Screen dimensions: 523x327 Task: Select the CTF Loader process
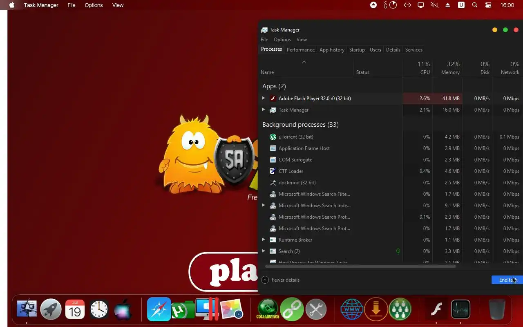click(391, 171)
